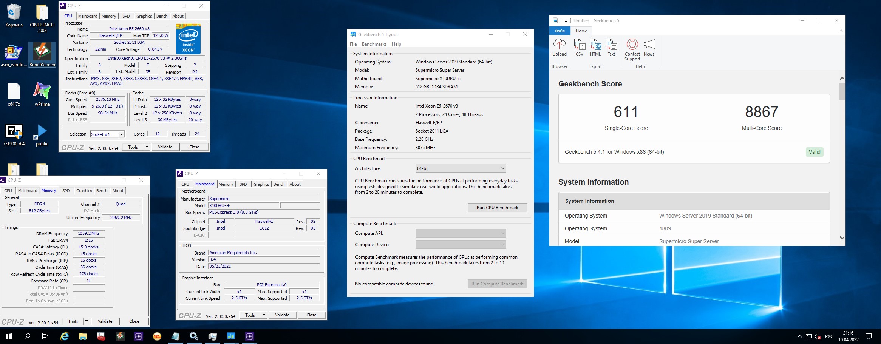The image size is (881, 344).
Task: Export the results as HTML
Action: coord(595,47)
